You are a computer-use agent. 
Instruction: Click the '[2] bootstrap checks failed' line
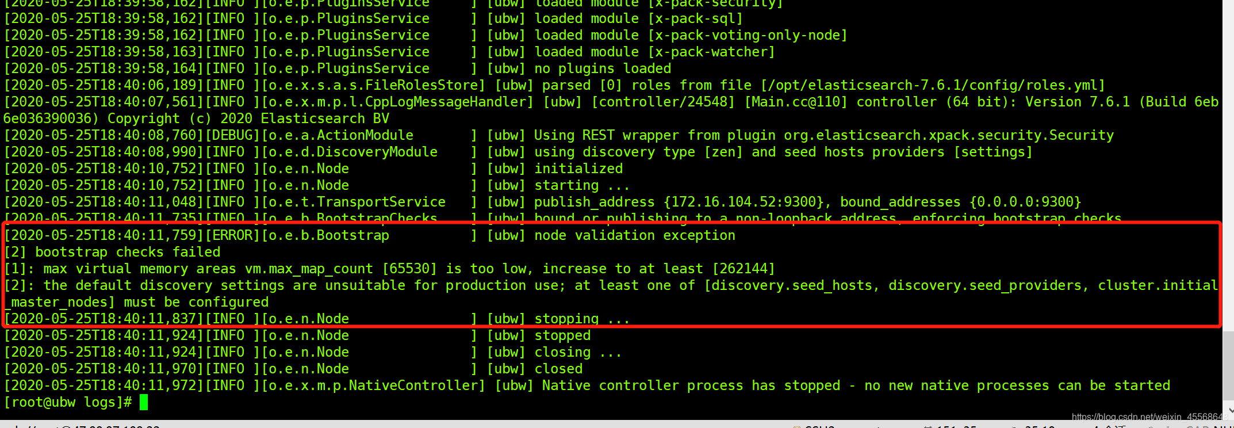[112, 252]
